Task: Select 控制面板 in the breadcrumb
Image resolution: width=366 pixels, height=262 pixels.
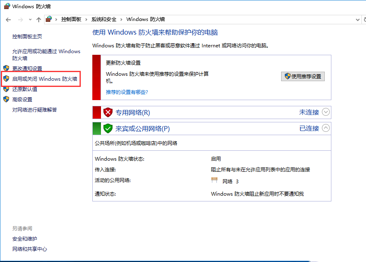Action: pos(71,19)
